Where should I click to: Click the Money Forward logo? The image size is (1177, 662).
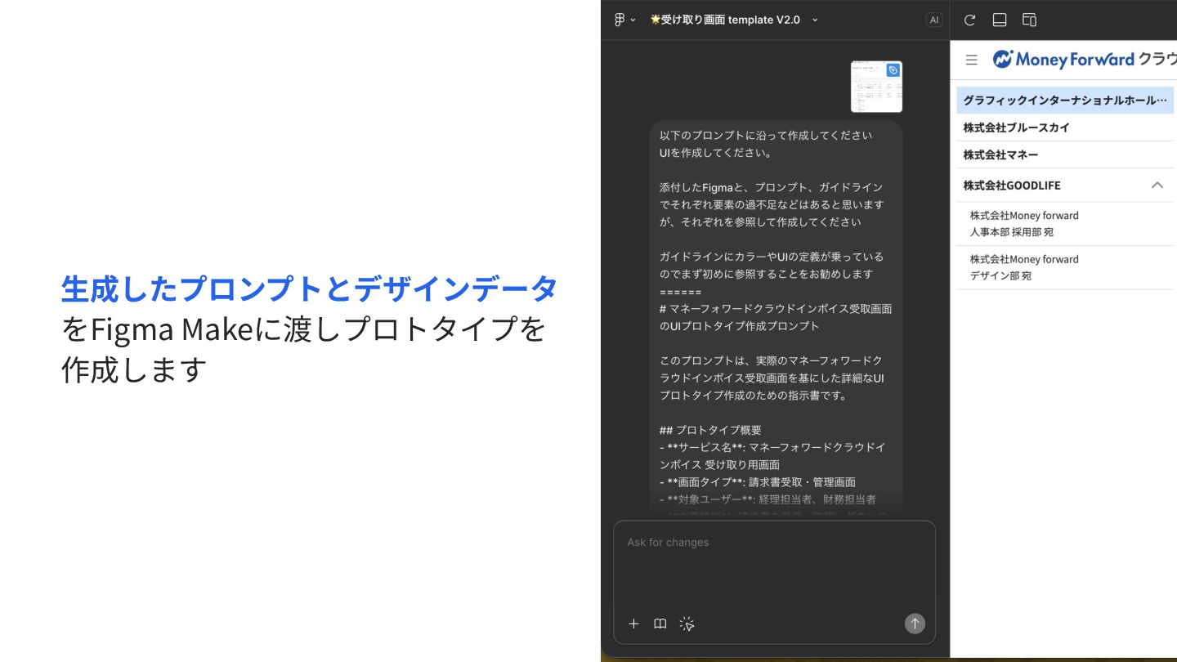pos(1084,59)
